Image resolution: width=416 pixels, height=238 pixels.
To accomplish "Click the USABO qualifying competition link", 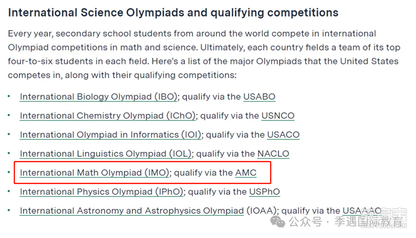I will 259,97.
